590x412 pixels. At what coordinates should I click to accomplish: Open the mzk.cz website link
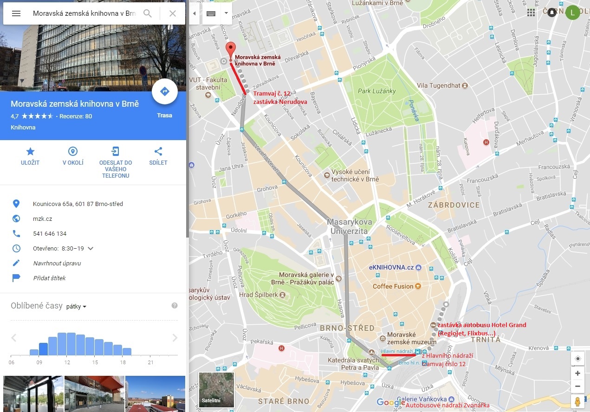(42, 219)
